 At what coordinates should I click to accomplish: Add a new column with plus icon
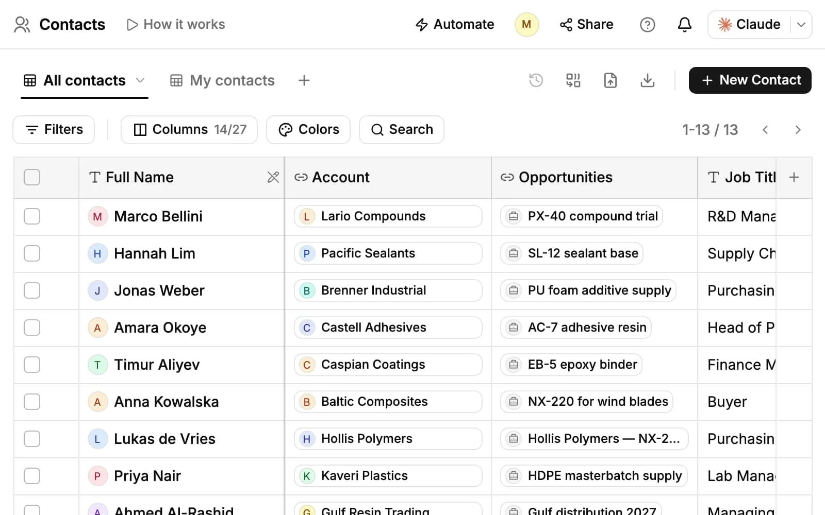tap(794, 177)
